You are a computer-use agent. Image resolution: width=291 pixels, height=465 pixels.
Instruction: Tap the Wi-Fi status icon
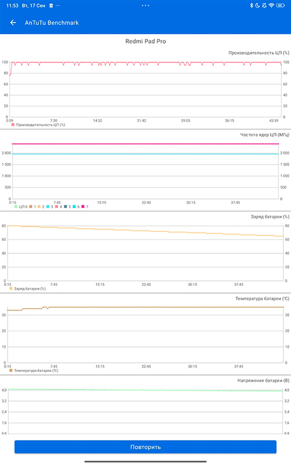click(x=271, y=5)
